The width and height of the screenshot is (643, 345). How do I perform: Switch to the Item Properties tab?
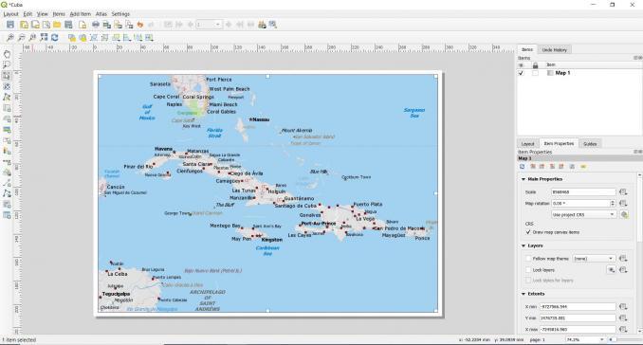(x=559, y=143)
